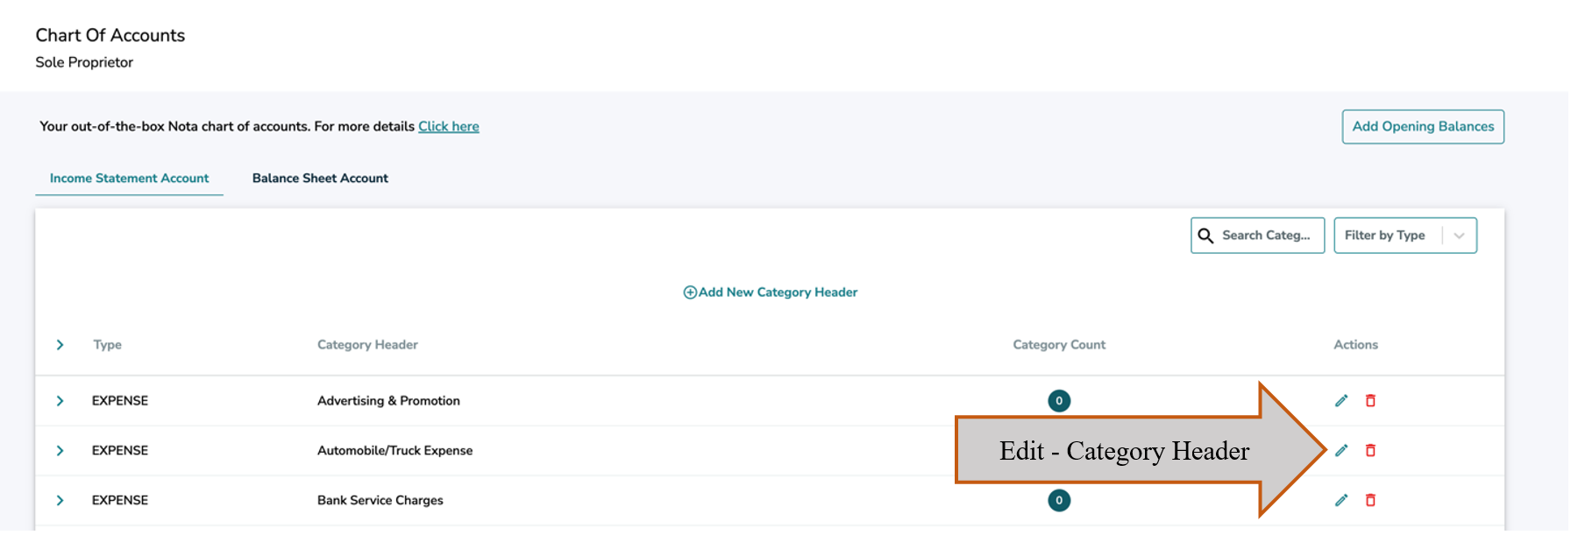Expand all rows using header chevron

click(x=60, y=345)
